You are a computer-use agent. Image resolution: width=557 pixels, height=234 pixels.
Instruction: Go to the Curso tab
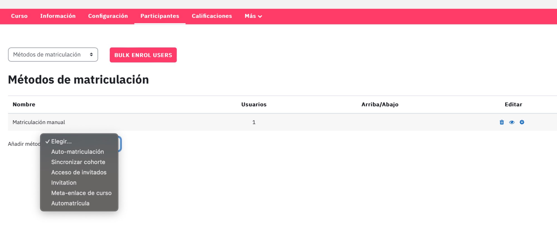coord(19,16)
